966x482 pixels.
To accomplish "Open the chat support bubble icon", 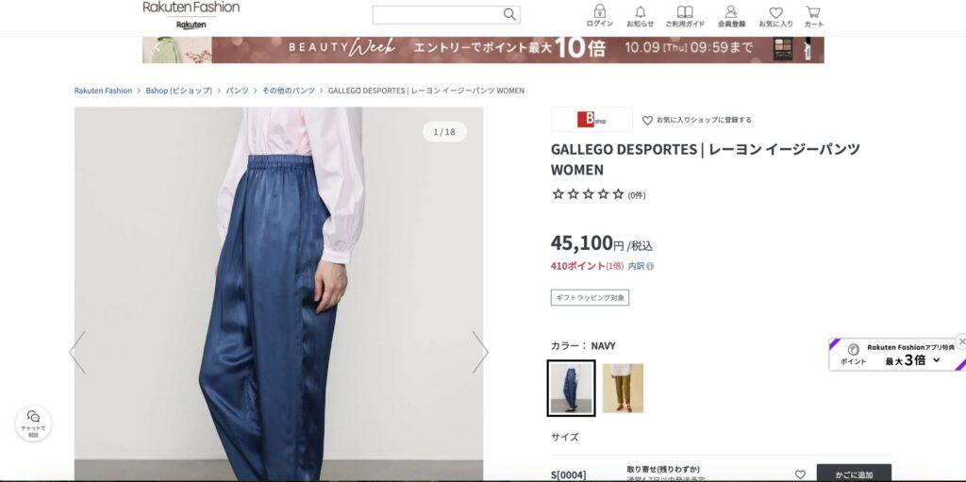I will [x=33, y=424].
